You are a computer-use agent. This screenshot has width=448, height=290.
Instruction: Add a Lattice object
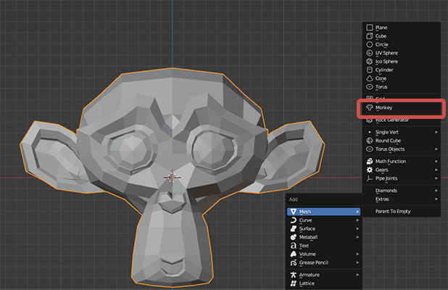(324, 283)
